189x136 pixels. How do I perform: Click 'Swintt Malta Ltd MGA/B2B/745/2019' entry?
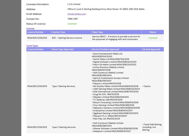110,59
